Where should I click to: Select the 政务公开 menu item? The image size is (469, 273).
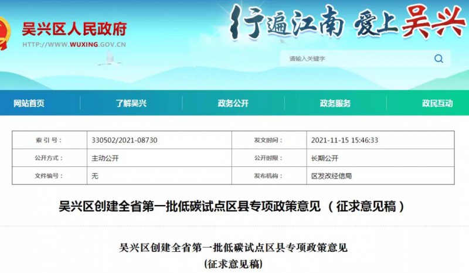coord(233,103)
